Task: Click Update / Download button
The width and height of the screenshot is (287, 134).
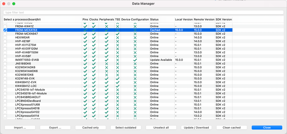Action: pyautogui.click(x=196, y=128)
